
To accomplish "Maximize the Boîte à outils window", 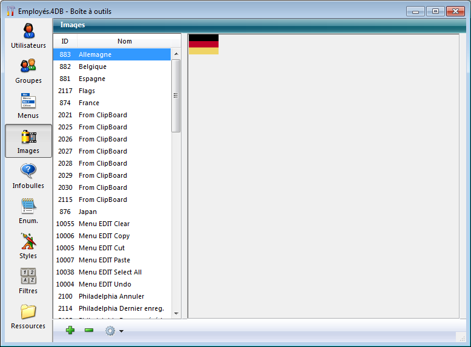I will [435, 11].
